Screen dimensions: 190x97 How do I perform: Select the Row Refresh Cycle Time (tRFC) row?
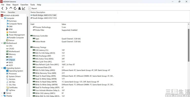click(54, 65)
